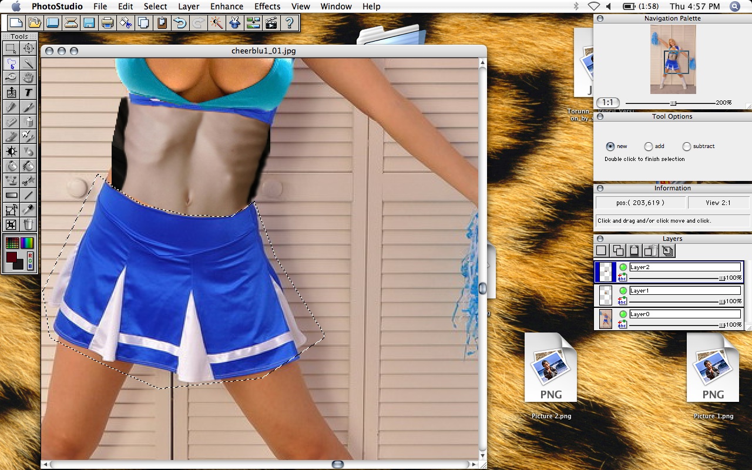The image size is (752, 470).
Task: Click the merge layers icon in Layers palette
Action: pyautogui.click(x=667, y=251)
